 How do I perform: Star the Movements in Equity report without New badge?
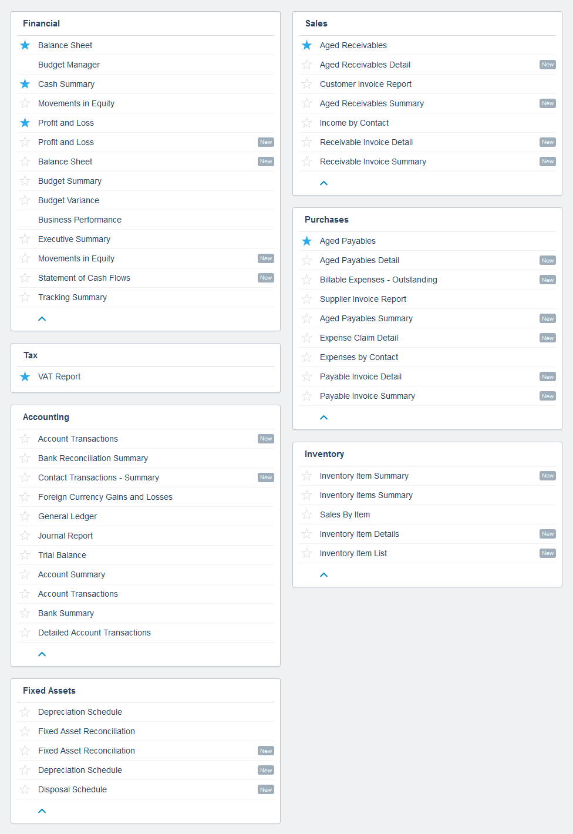click(x=25, y=103)
